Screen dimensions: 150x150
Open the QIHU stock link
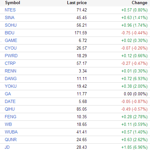[x=10, y=109]
